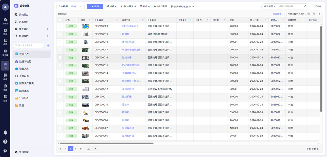Open the 导入/导出 toolbar menu
The image size is (327, 157).
click(128, 6)
